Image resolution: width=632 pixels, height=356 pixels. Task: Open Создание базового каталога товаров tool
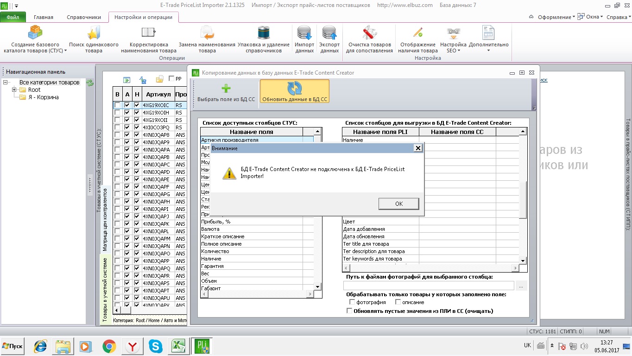[x=35, y=39]
